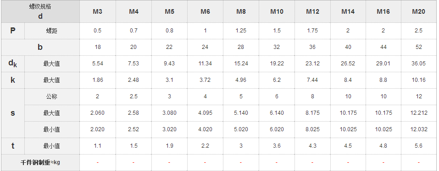
Task: Click the M10 header cell
Action: [x=277, y=11]
